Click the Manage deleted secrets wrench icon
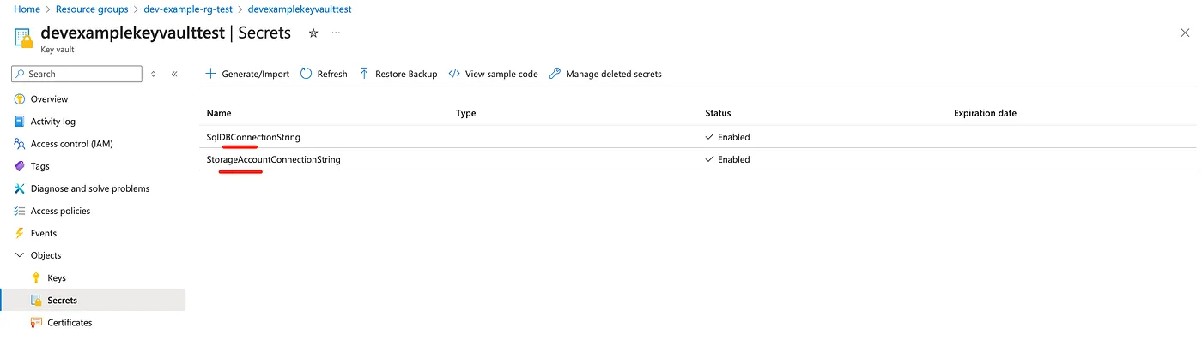Screen dimensions: 1202x340 pos(555,74)
